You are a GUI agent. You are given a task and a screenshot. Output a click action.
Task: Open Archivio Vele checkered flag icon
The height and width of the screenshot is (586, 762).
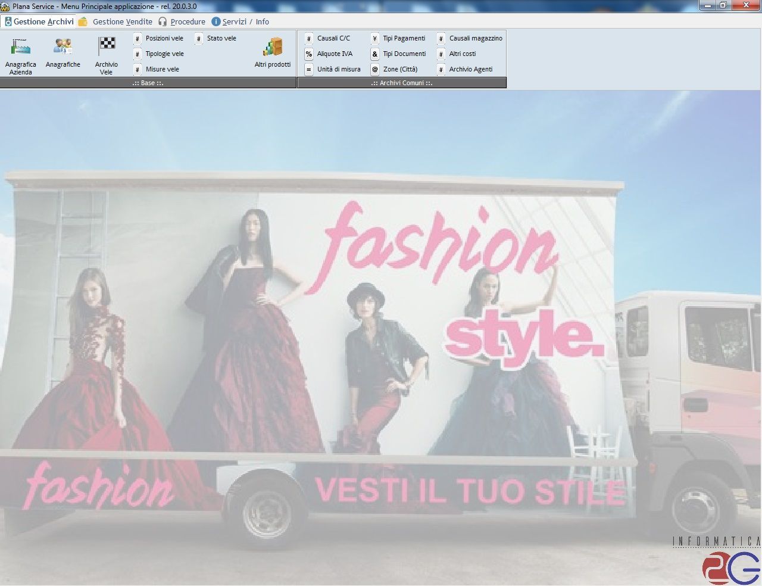tap(107, 46)
